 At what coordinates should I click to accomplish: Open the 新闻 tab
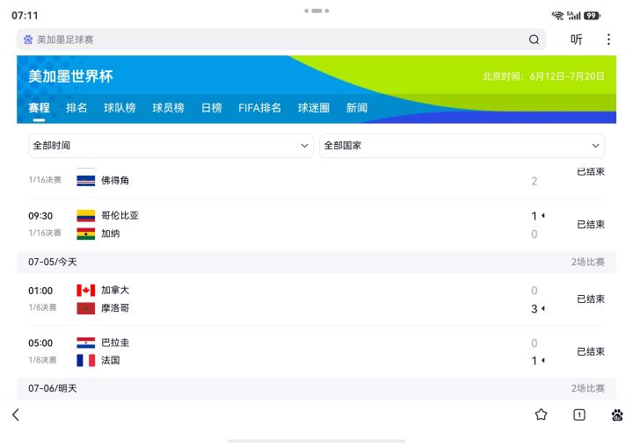tap(356, 108)
